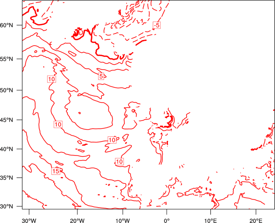
Task: Click the 10 contour label just below 45°N
Action: (58, 124)
